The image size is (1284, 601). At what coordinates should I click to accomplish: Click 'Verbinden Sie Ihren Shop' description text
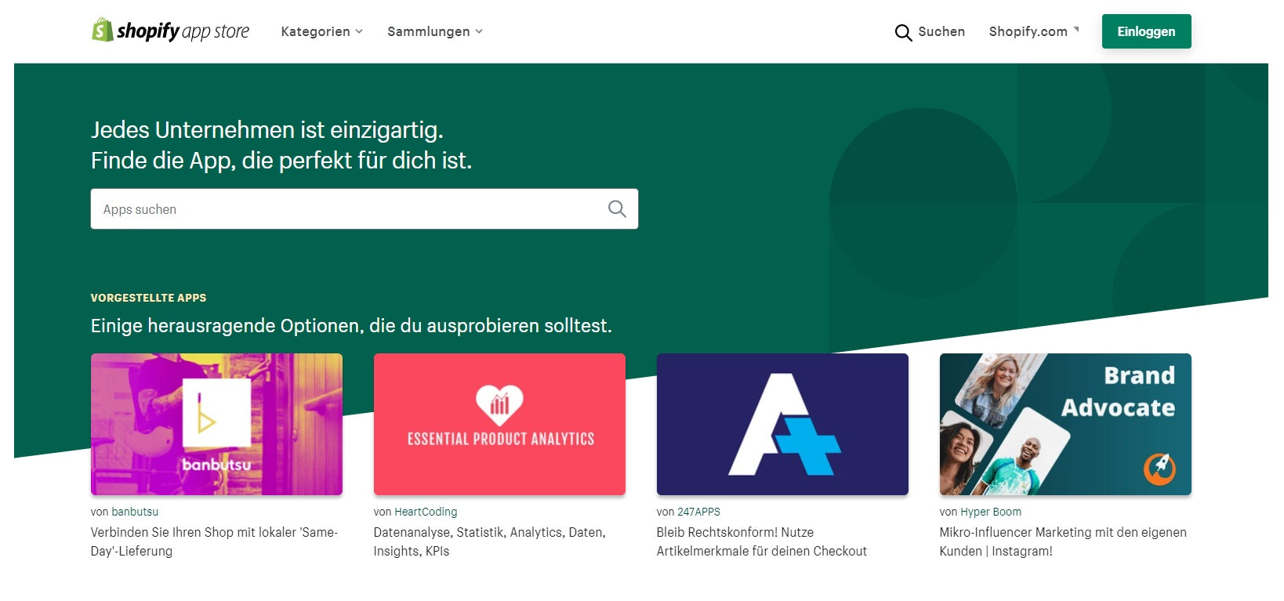pyautogui.click(x=214, y=541)
